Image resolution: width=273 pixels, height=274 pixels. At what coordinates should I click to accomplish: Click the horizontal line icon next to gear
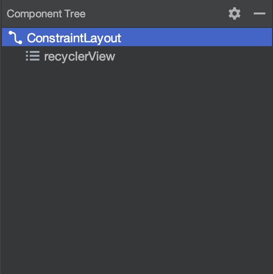pyautogui.click(x=260, y=13)
